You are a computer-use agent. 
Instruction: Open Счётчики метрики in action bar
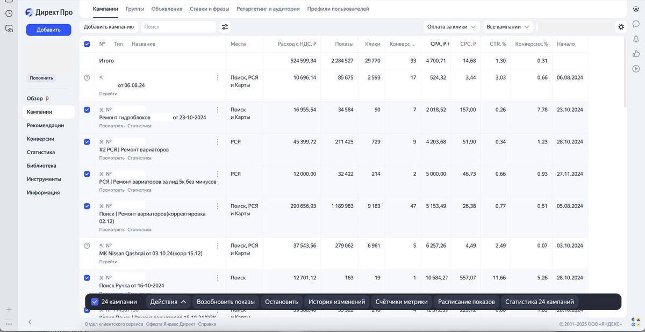click(402, 302)
